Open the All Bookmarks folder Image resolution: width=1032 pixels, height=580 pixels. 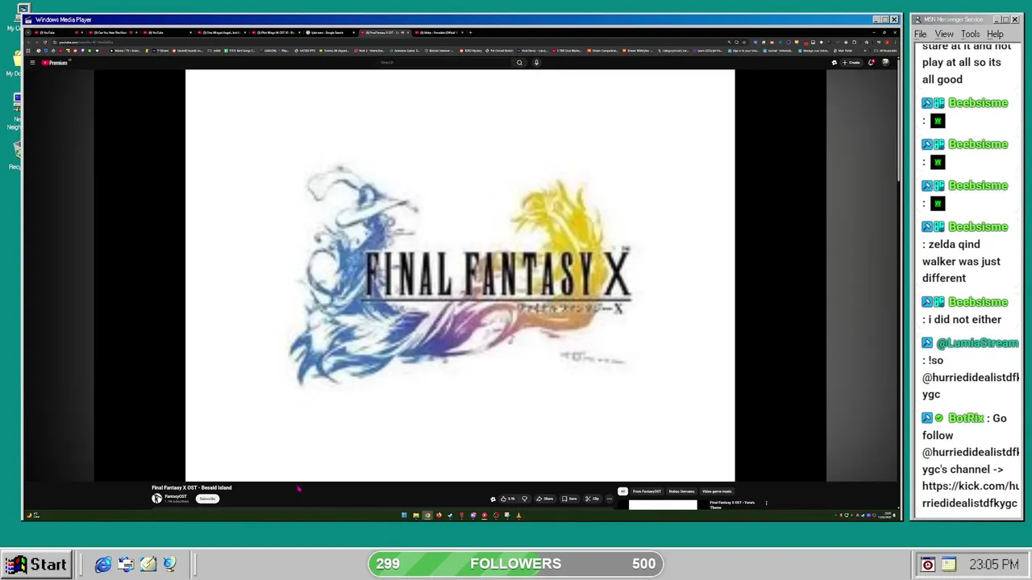(886, 51)
